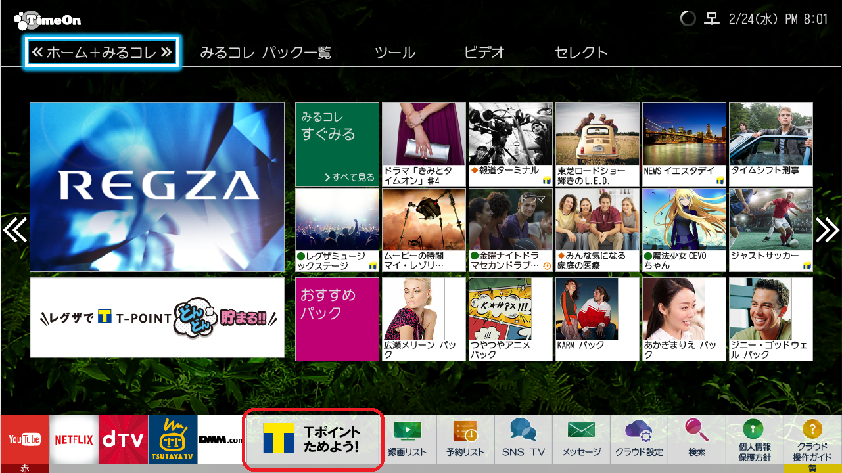842x473 pixels.
Task: Launch the DMM.com app
Action: coord(221,439)
